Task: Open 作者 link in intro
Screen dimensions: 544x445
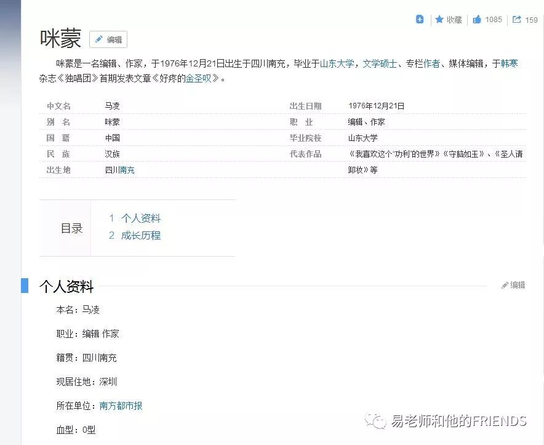Action: point(431,63)
